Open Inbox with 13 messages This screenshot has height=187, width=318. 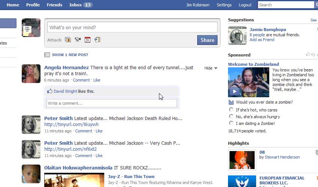click(81, 5)
